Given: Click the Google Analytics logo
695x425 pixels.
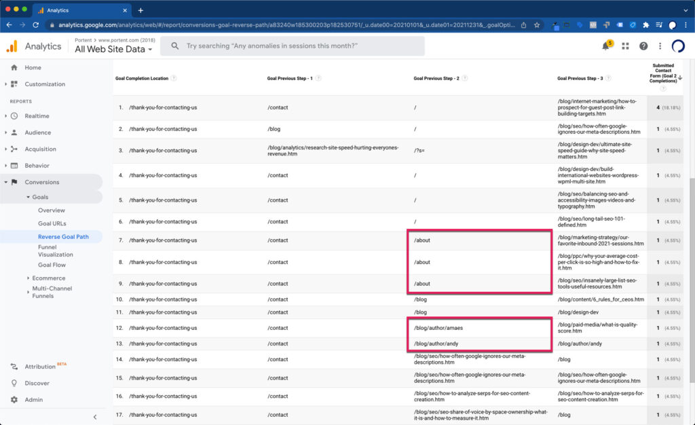Looking at the screenshot, I should click(12, 46).
